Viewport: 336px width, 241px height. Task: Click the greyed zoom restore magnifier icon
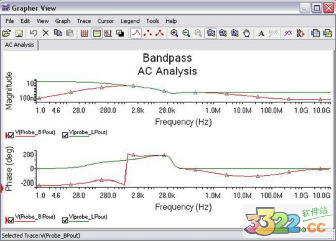[x=198, y=34]
